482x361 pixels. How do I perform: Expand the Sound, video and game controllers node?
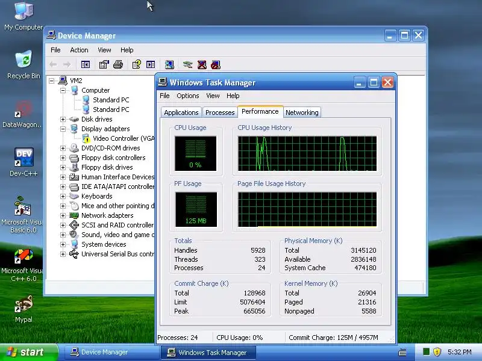pos(63,235)
